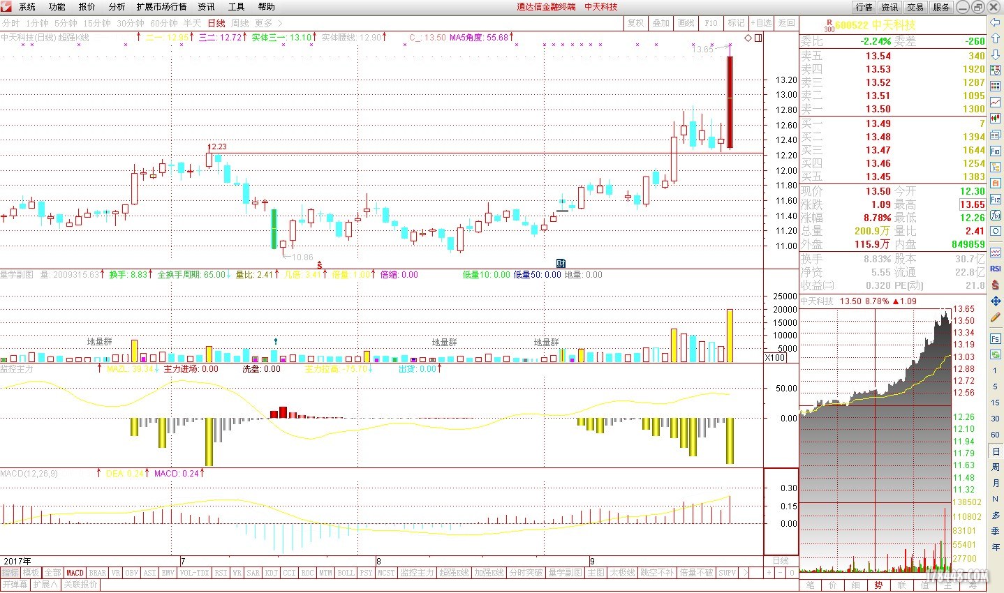Select daily period 日 in sidebar

(x=996, y=451)
